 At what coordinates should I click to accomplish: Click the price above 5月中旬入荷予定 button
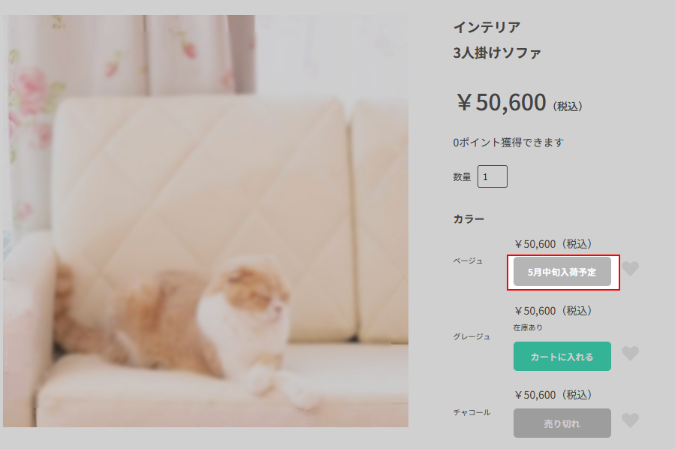coord(553,244)
